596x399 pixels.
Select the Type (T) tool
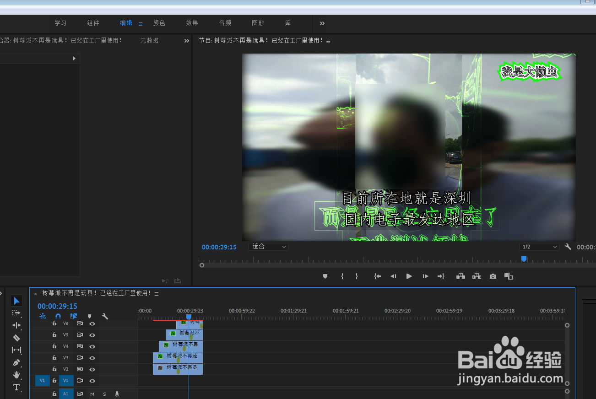coord(16,387)
